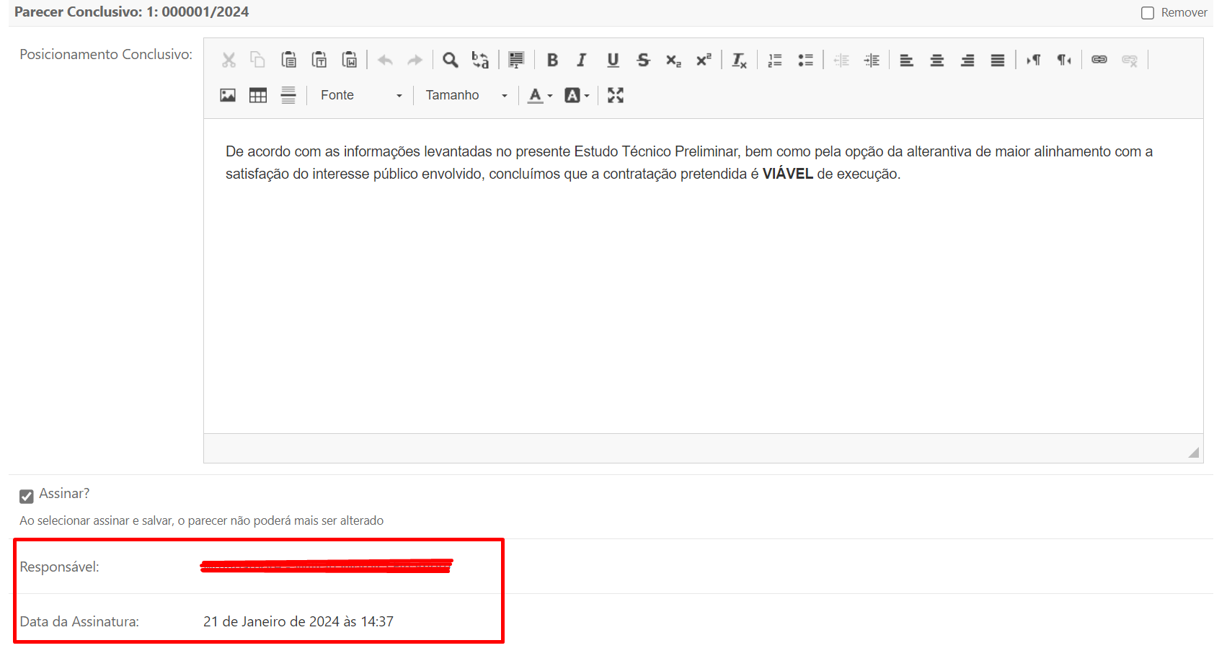The image size is (1214, 648).
Task: Center-align the paragraph text
Action: [936, 60]
